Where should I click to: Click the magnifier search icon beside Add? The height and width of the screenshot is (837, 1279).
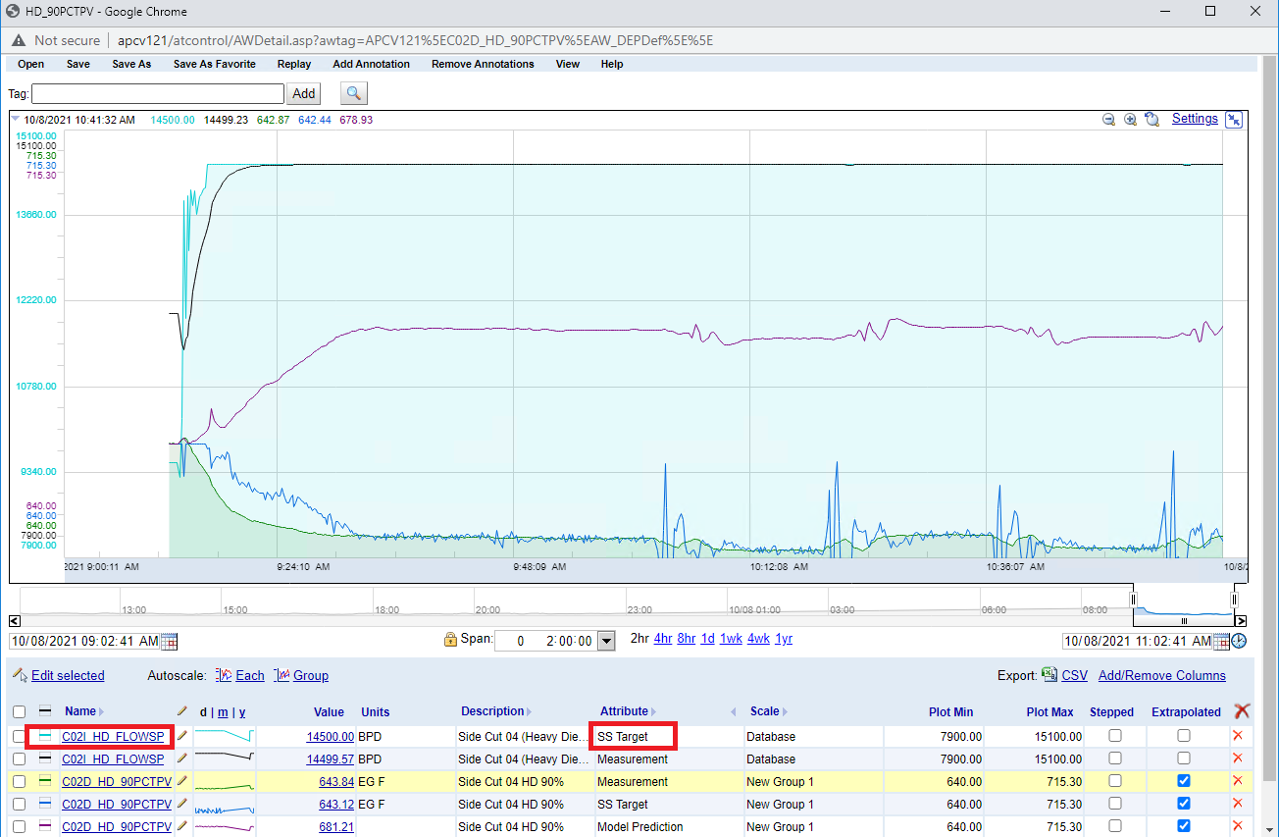coord(354,93)
